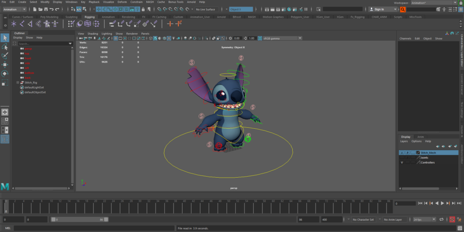Click frame 40 on the time slider
The width and height of the screenshot is (464, 232).
(184, 206)
